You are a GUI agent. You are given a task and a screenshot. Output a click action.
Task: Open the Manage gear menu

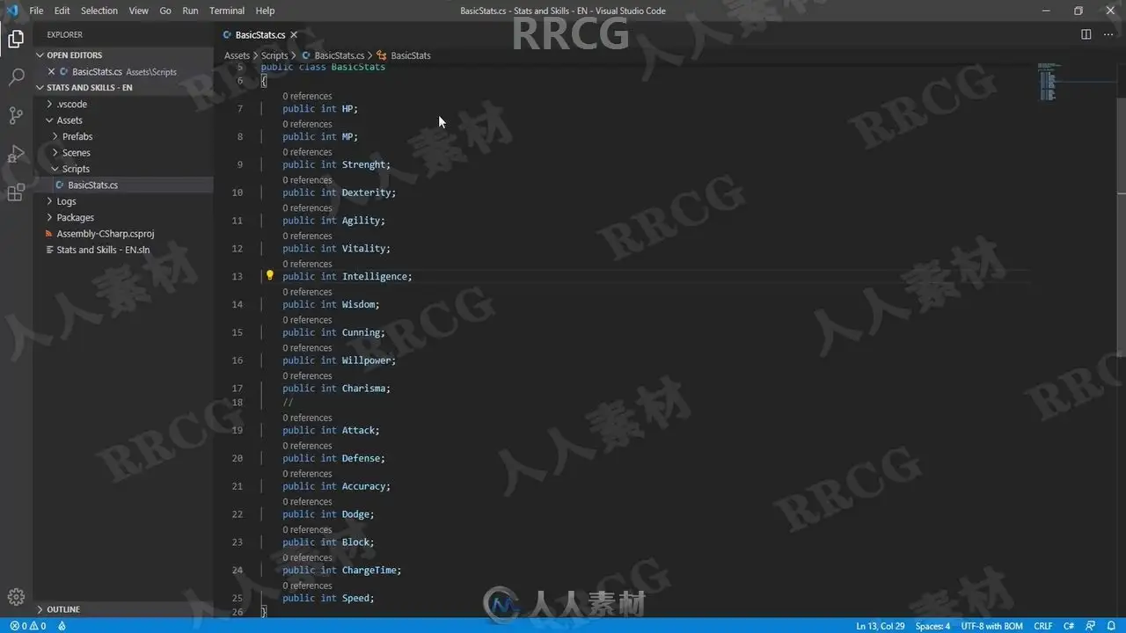pyautogui.click(x=16, y=596)
